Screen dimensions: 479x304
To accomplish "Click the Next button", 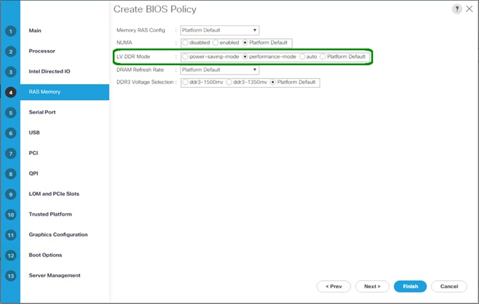I will [x=372, y=286].
